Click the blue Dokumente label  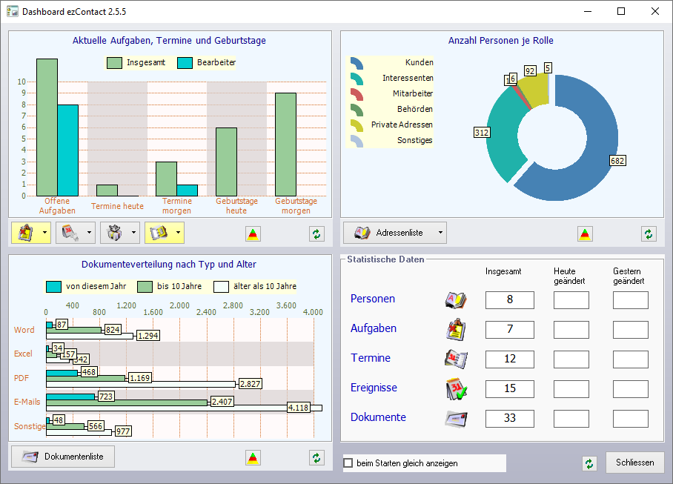[x=378, y=417]
